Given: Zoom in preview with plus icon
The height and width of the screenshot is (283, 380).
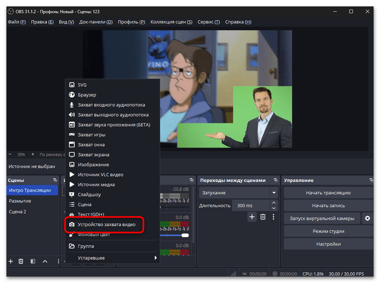Looking at the screenshot, I should click(33, 154).
